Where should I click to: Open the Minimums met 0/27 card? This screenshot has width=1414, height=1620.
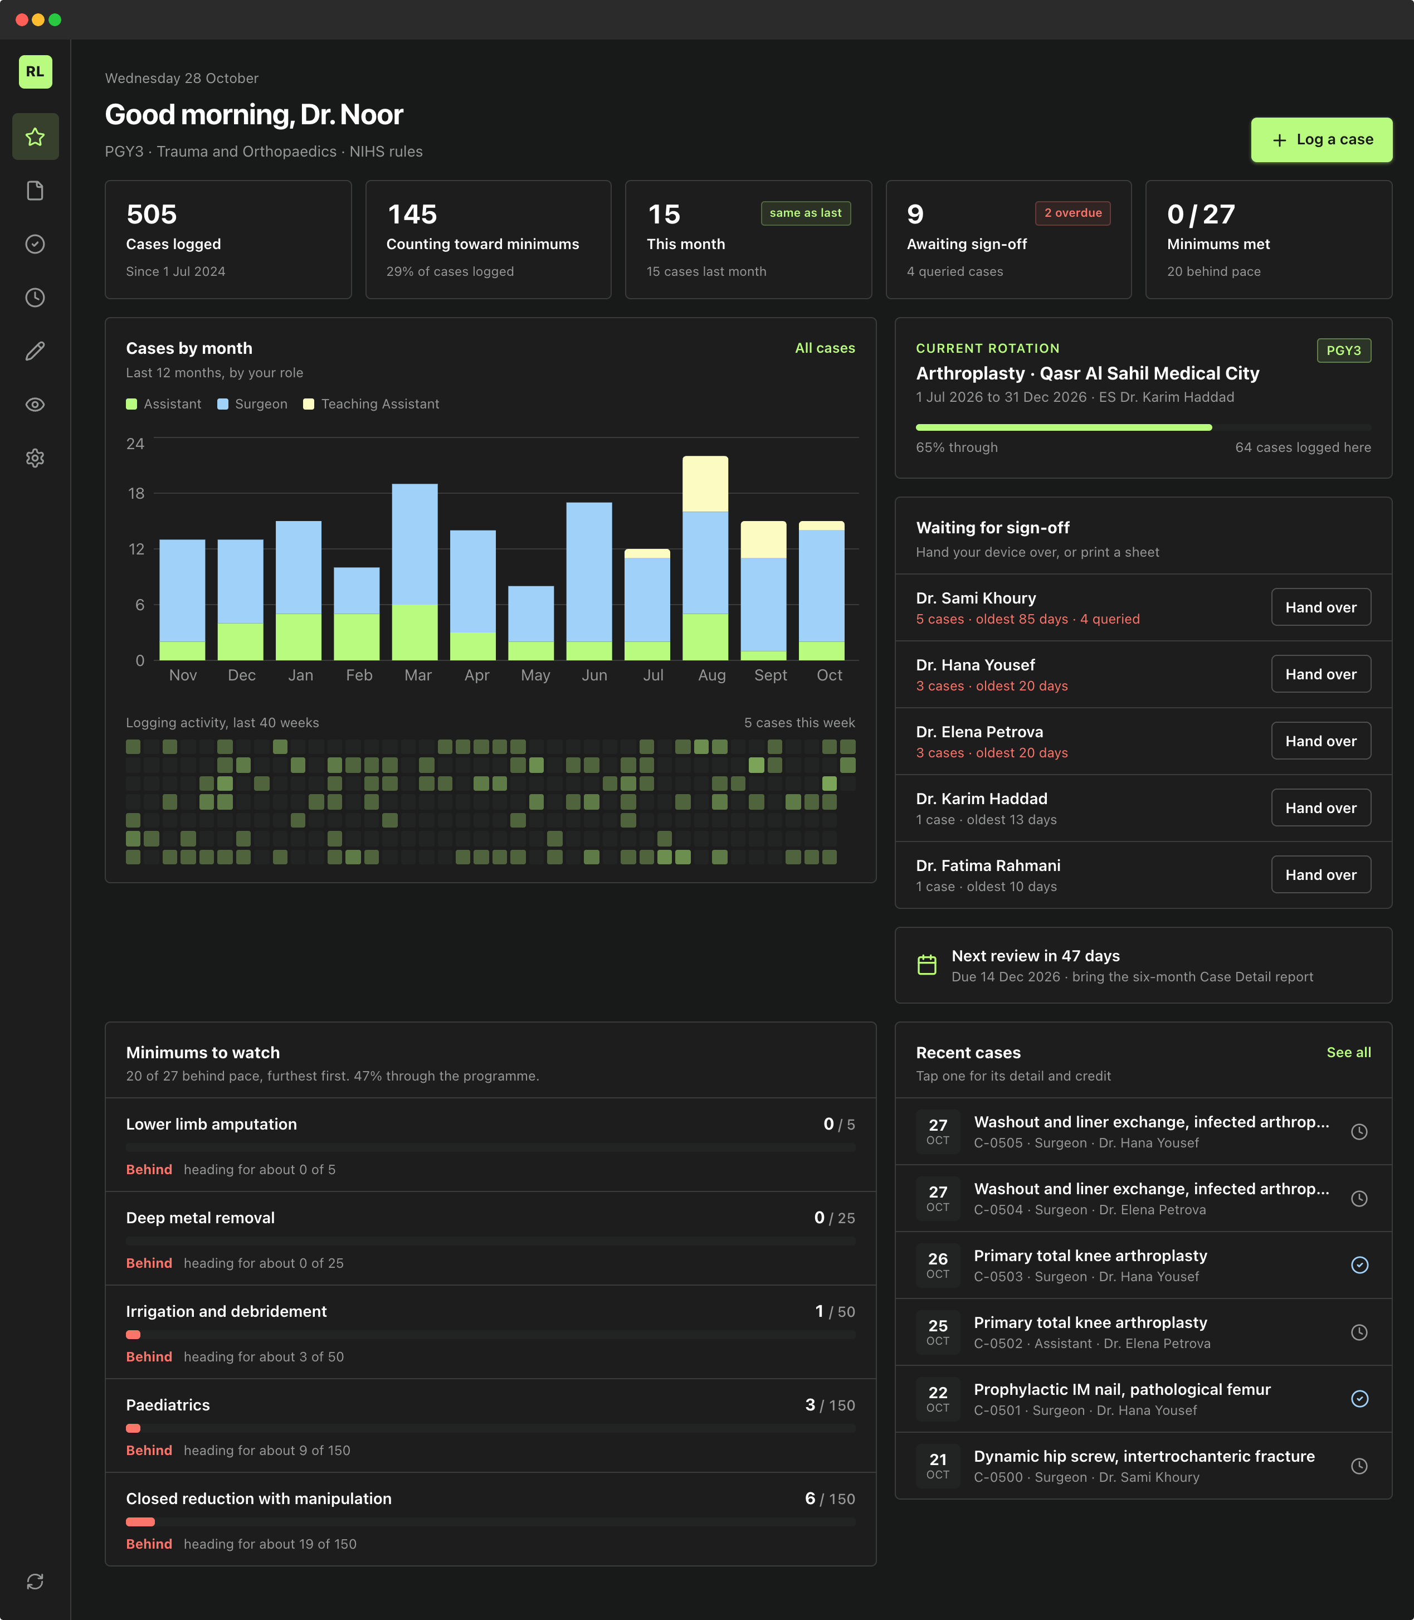pyautogui.click(x=1268, y=239)
